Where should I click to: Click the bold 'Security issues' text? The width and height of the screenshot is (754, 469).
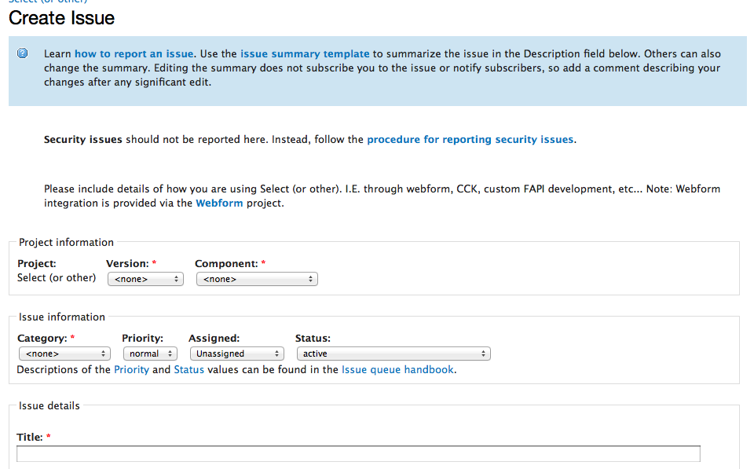(82, 140)
